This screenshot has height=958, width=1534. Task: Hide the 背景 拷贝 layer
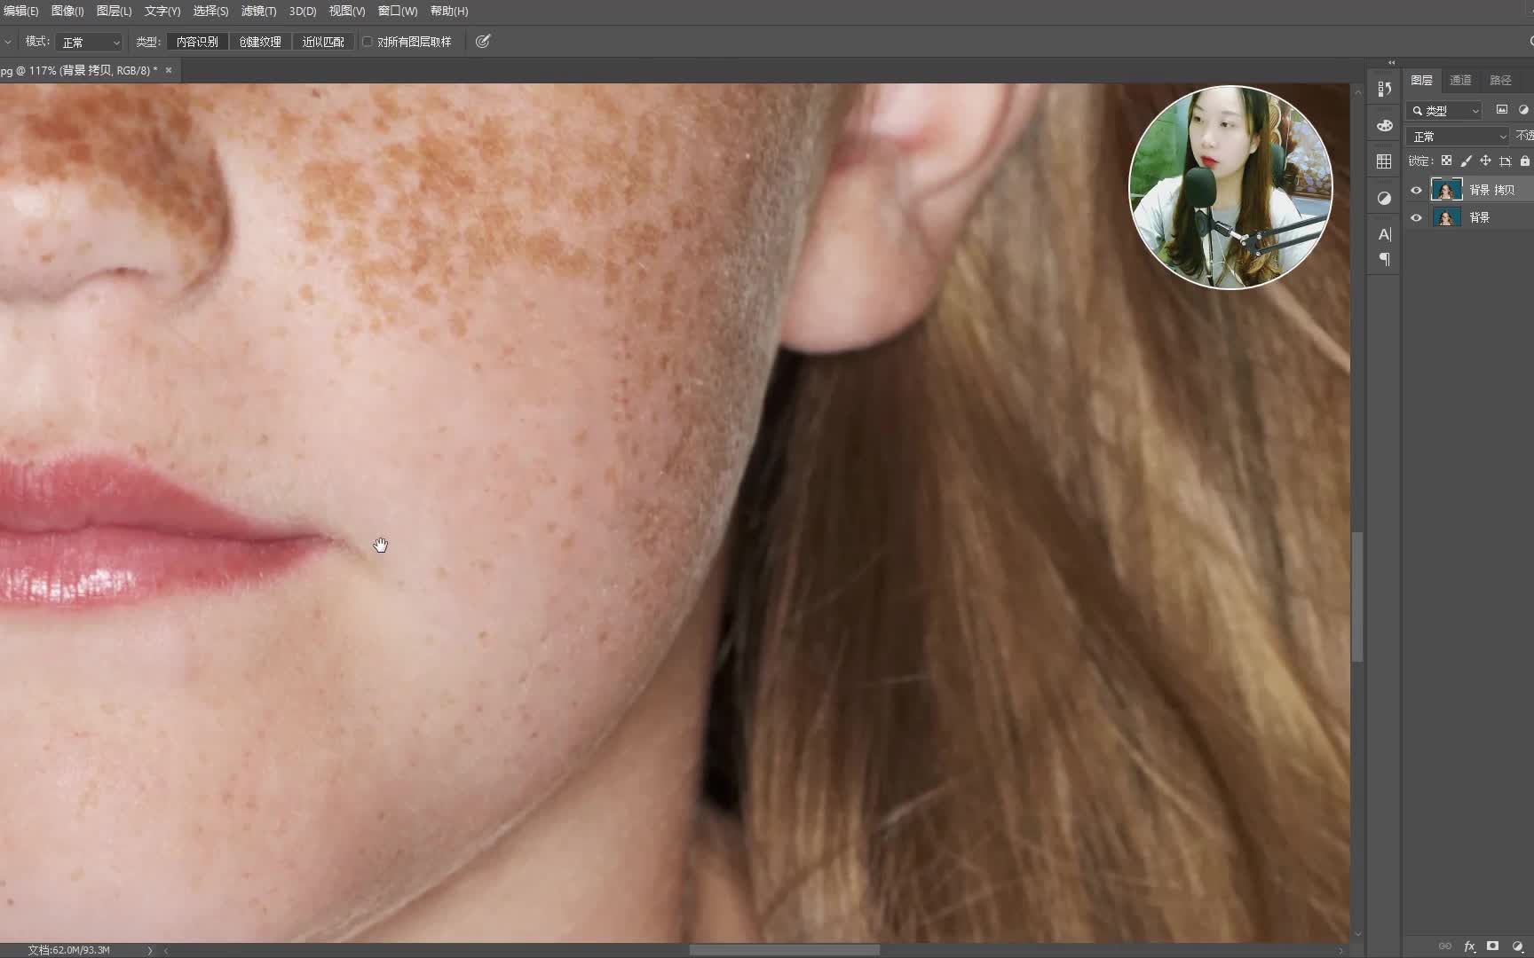pos(1416,190)
